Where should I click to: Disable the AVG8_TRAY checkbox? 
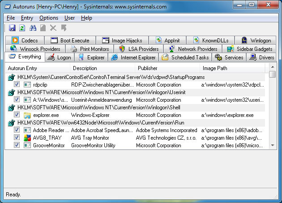pyautogui.click(x=17, y=137)
